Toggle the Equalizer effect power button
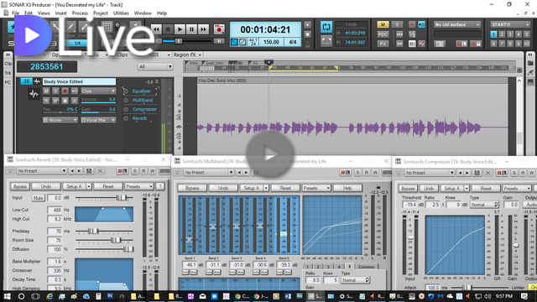The width and height of the screenshot is (537, 302). pyautogui.click(x=126, y=91)
